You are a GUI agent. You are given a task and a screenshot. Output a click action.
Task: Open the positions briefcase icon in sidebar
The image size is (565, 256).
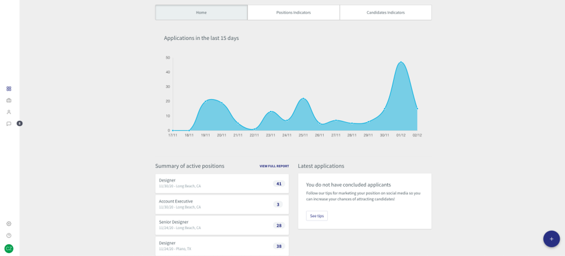point(9,100)
